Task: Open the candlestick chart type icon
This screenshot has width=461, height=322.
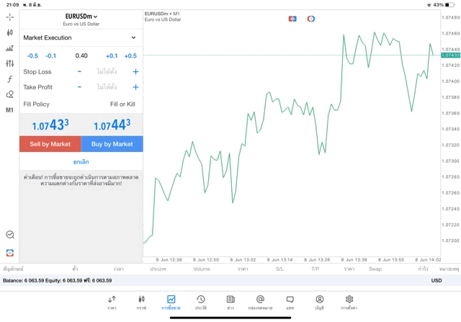Action: 9,32
